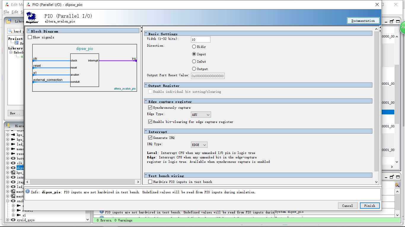The width and height of the screenshot is (405, 227).
Task: Select Output direction radio button
Action: pos(194,69)
